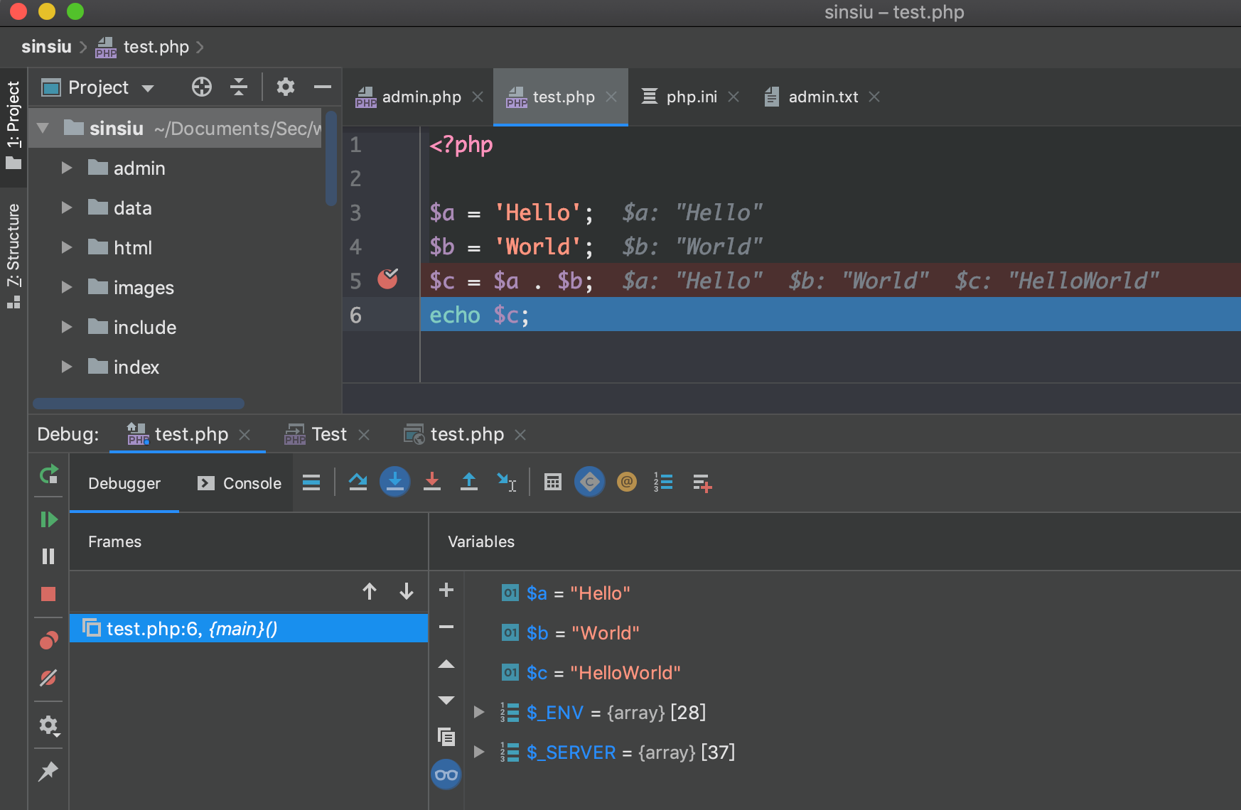
Task: Close the admin.php editor tab
Action: coord(478,97)
